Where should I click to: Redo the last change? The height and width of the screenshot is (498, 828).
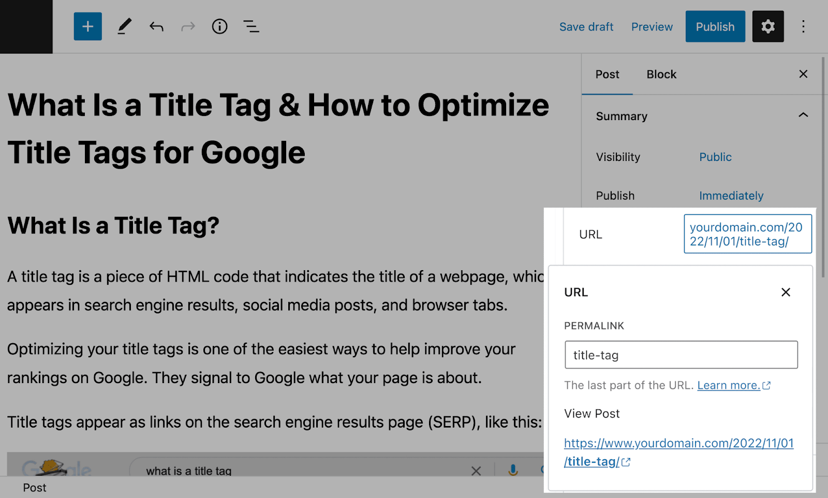(187, 26)
